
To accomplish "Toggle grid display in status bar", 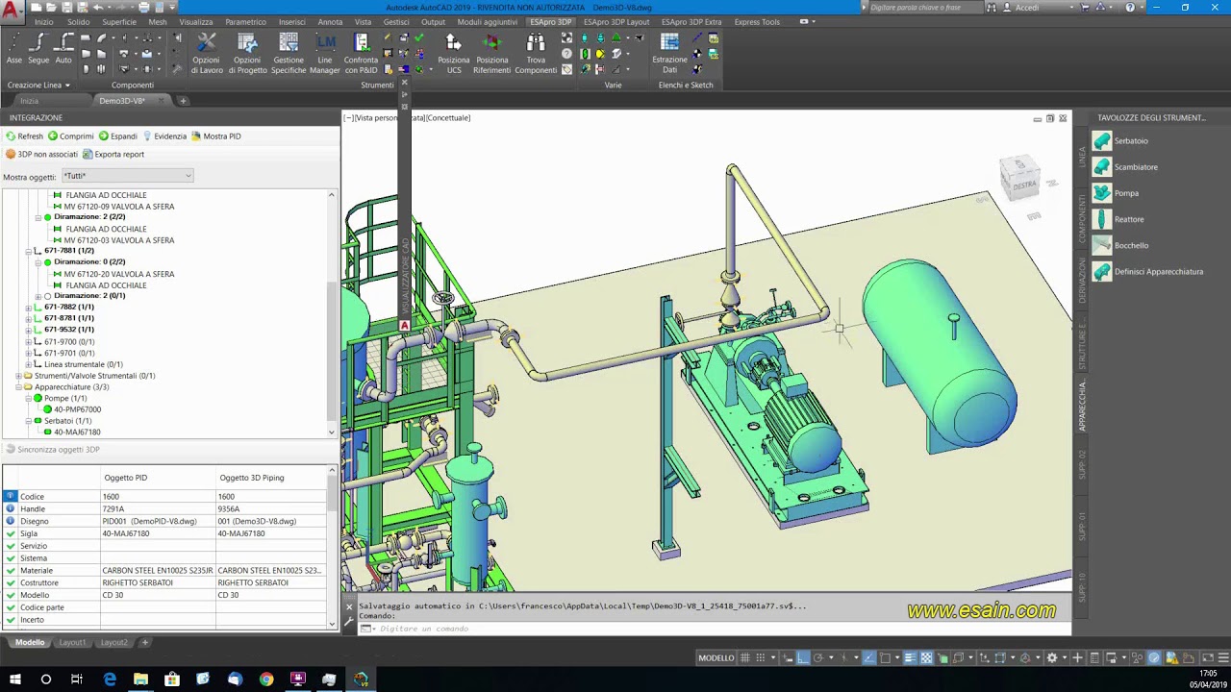I will point(744,657).
